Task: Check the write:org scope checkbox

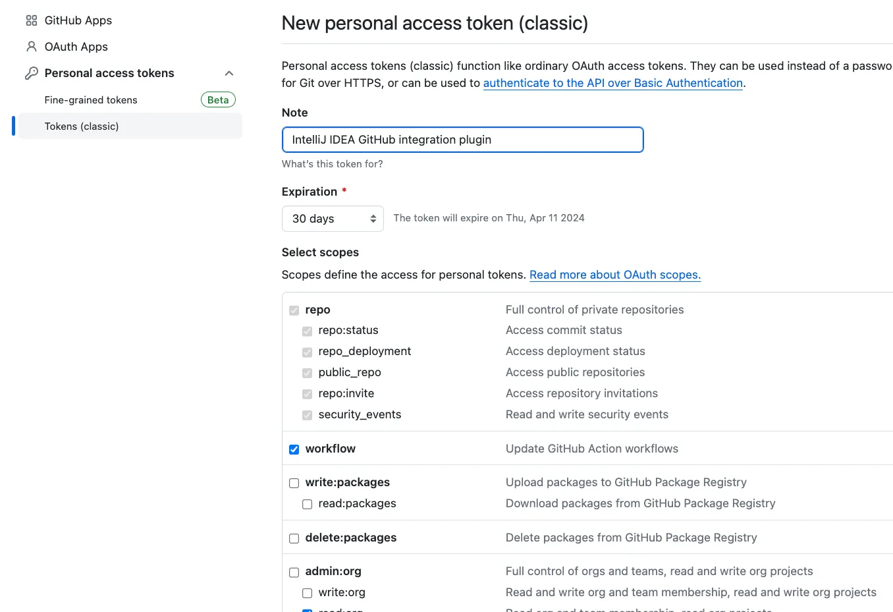Action: pos(308,593)
